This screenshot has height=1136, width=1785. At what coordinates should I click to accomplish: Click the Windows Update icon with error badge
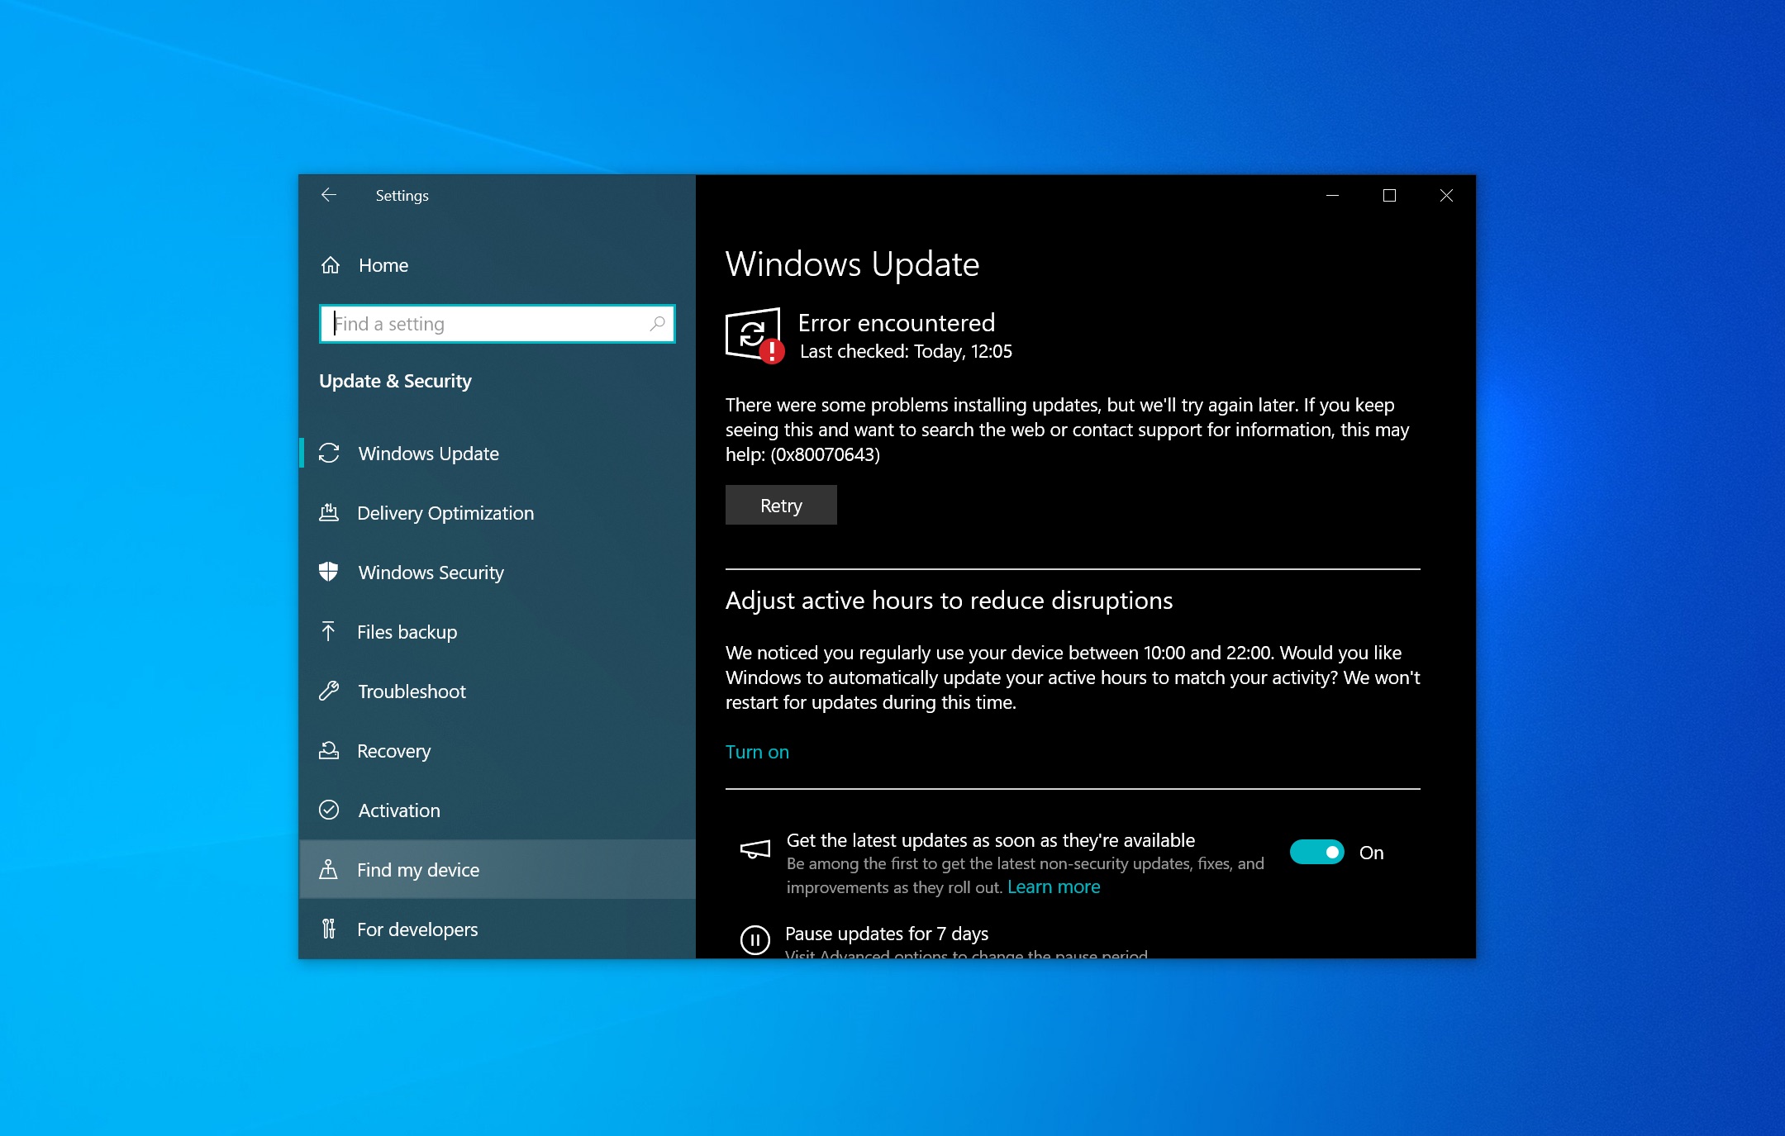click(x=754, y=335)
